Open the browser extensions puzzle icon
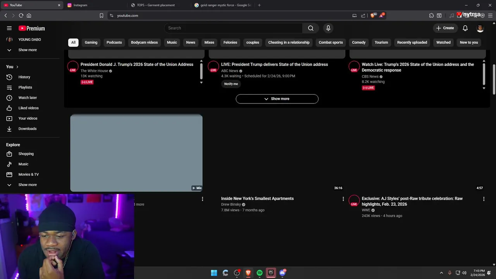This screenshot has width=496, height=279. click(x=431, y=15)
